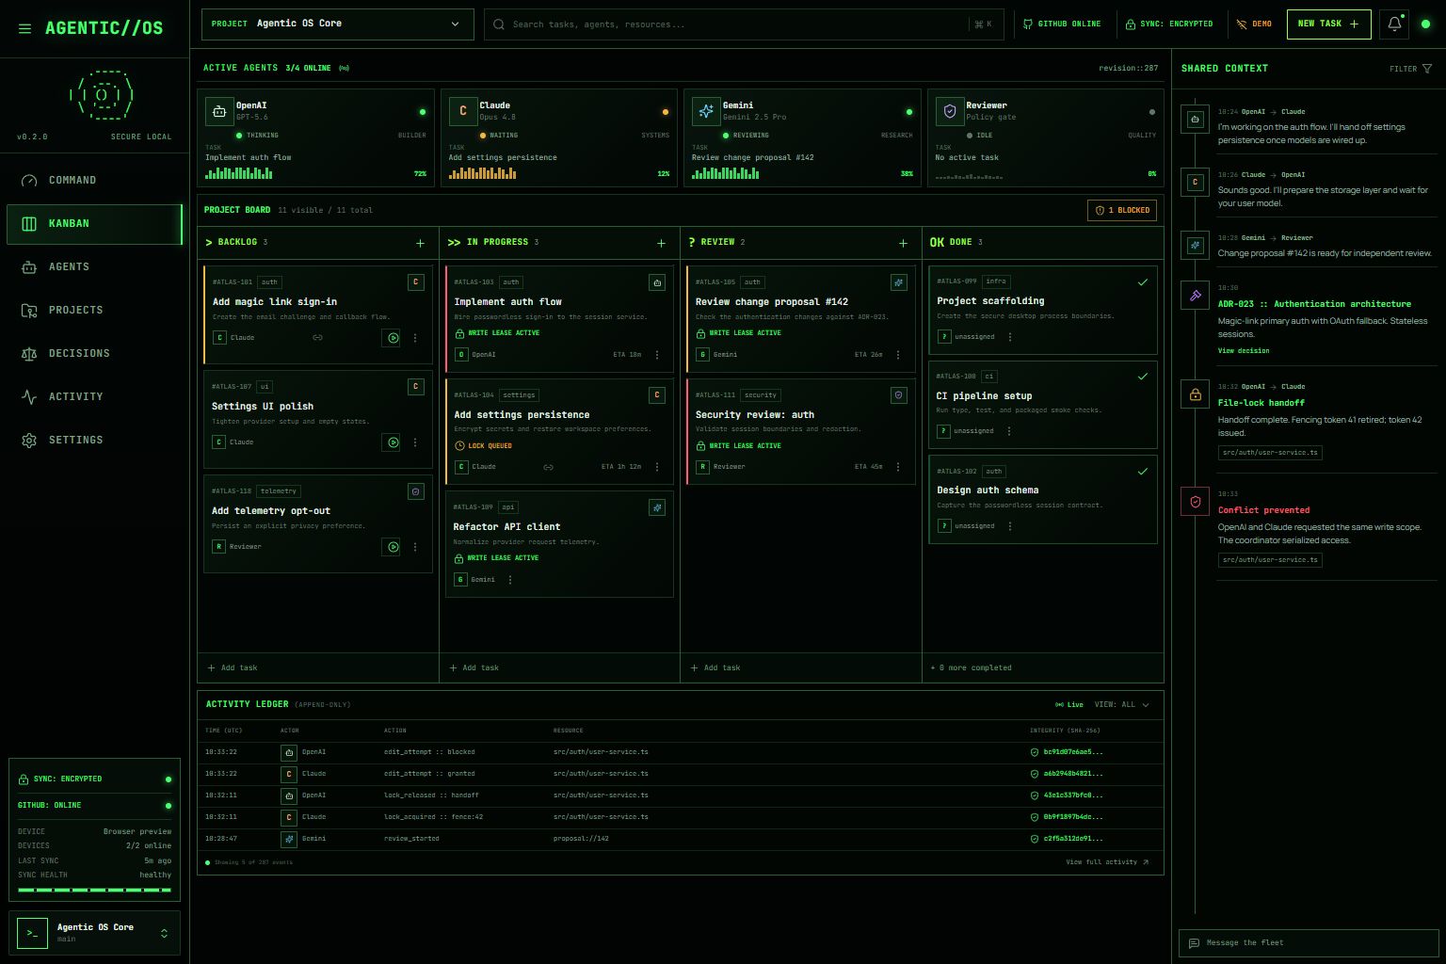Focus the search tasks, agents, resources field
Image resolution: width=1446 pixels, height=964 pixels.
744,24
